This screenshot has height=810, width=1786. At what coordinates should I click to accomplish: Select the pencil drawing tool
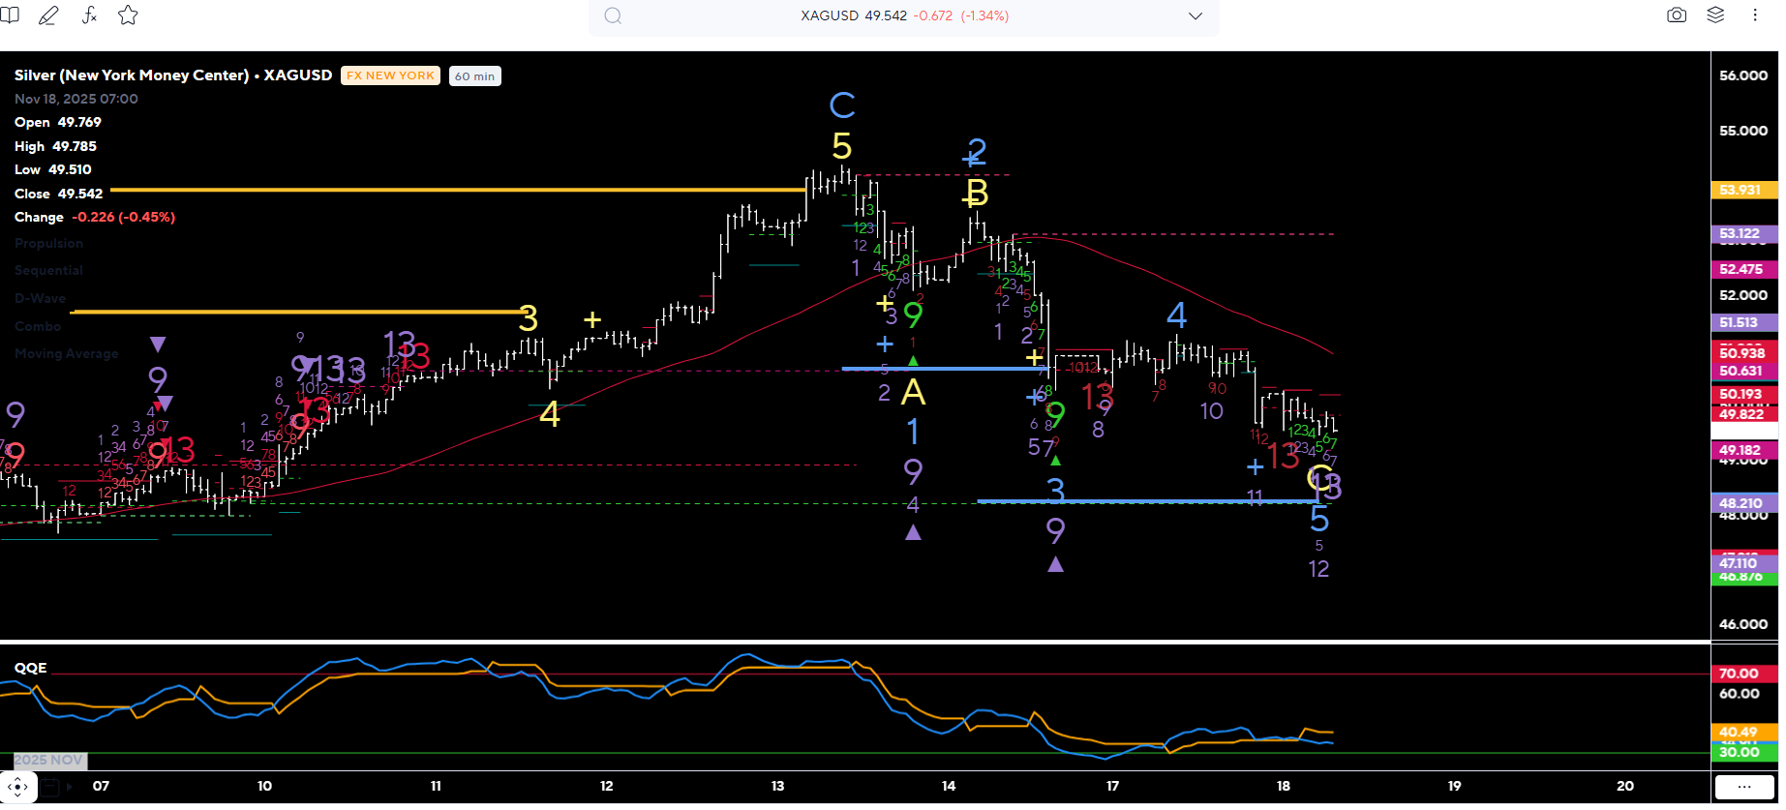[x=48, y=15]
